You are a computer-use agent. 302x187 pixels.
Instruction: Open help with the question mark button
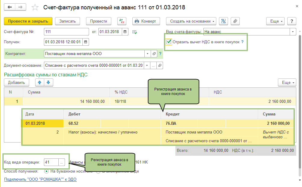pyautogui.click(x=291, y=21)
